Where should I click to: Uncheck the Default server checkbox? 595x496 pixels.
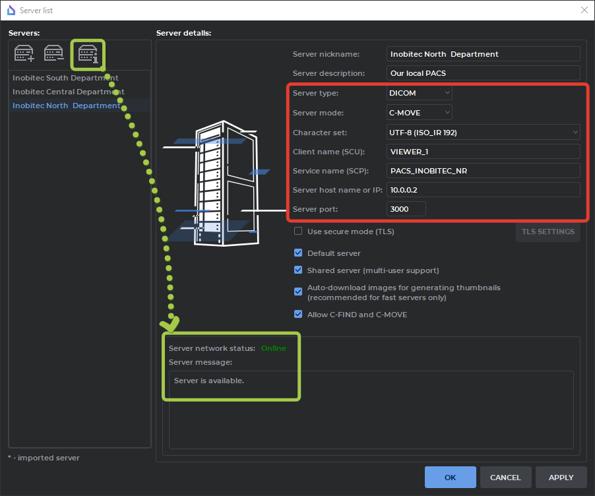point(298,253)
